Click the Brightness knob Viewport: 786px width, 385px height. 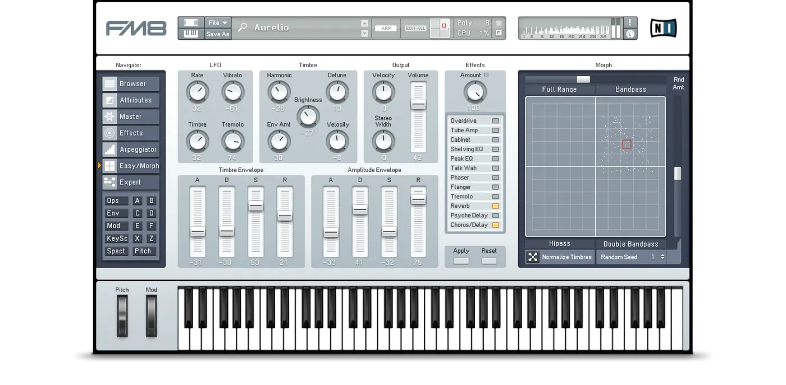pyautogui.click(x=308, y=117)
